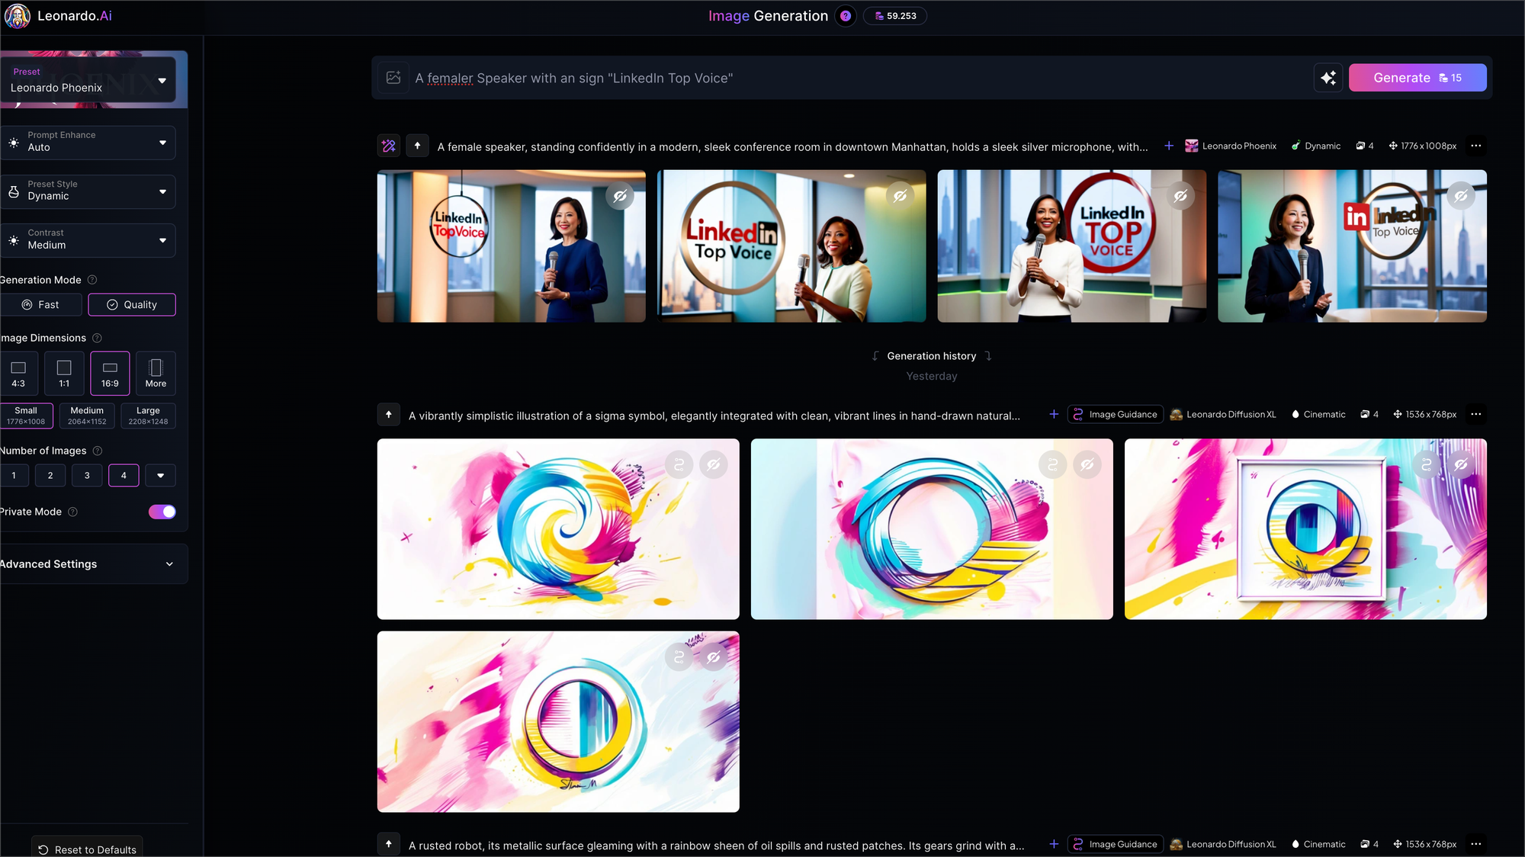Click the add image icon in prompt bar

pos(393,78)
